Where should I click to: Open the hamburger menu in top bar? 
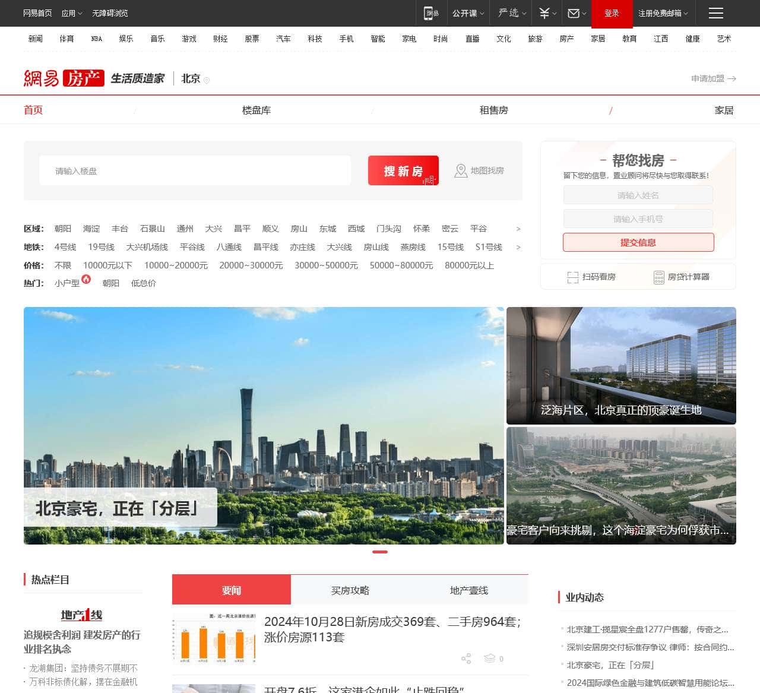[x=716, y=13]
